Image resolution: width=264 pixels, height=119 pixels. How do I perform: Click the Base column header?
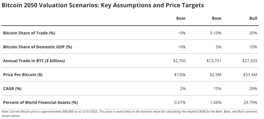(216, 18)
